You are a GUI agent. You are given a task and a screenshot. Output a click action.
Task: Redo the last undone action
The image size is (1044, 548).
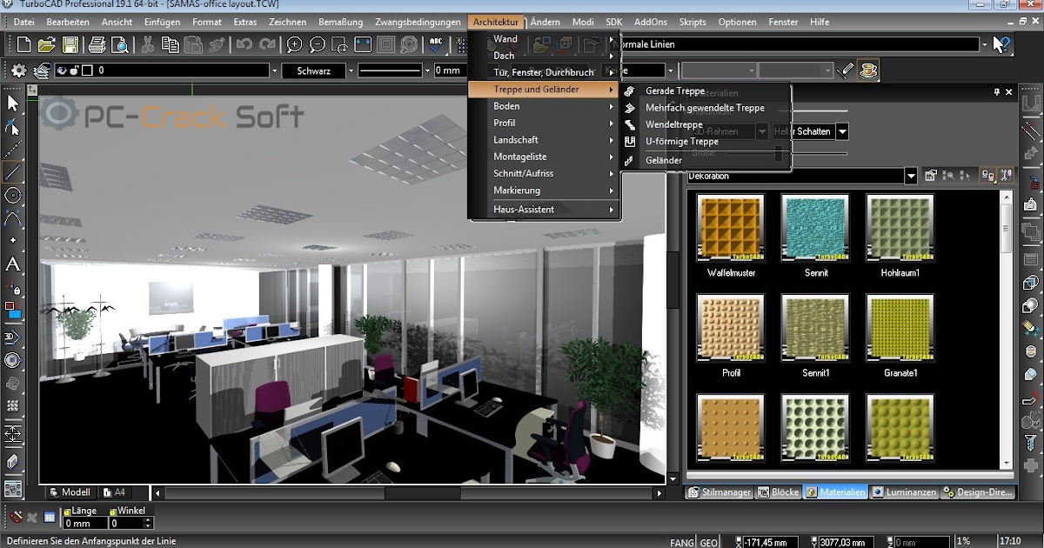(267, 44)
